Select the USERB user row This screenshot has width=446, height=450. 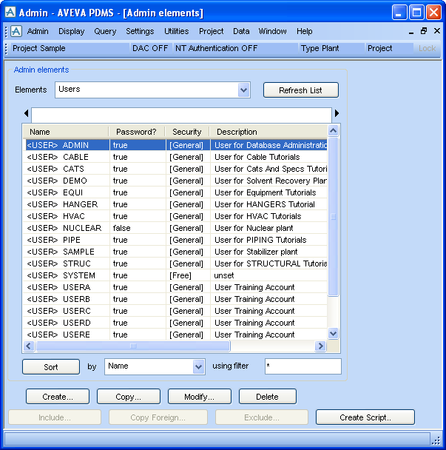tap(175, 299)
